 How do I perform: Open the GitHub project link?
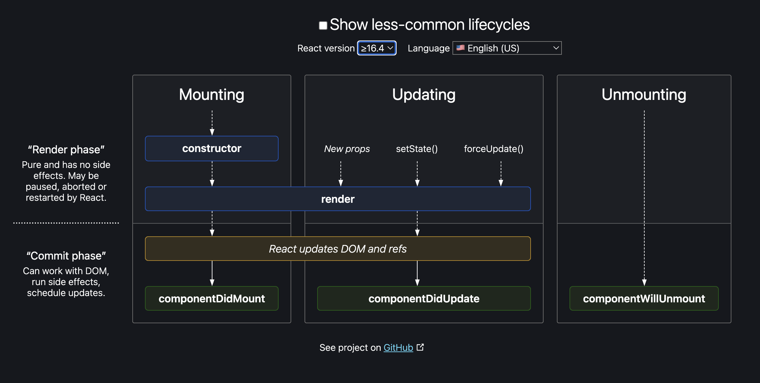[x=398, y=347]
